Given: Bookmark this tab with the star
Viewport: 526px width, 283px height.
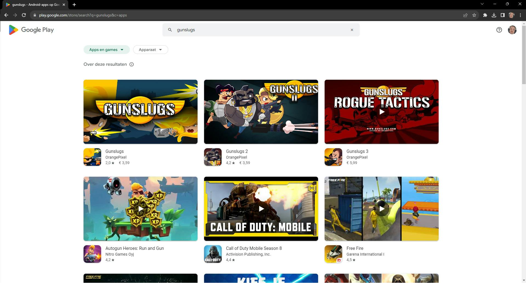Looking at the screenshot, I should point(474,15).
